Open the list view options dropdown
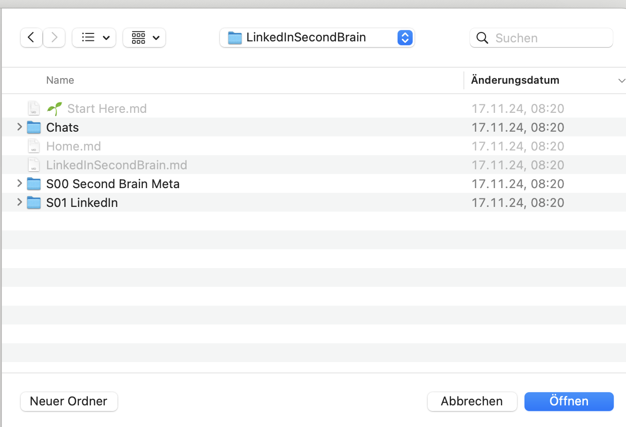This screenshot has width=626, height=427. [94, 38]
